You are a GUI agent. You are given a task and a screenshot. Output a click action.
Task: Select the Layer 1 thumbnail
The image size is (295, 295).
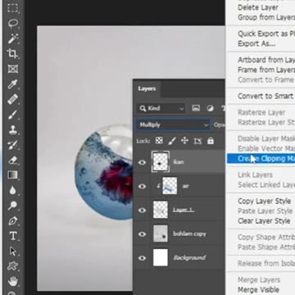pos(161,210)
